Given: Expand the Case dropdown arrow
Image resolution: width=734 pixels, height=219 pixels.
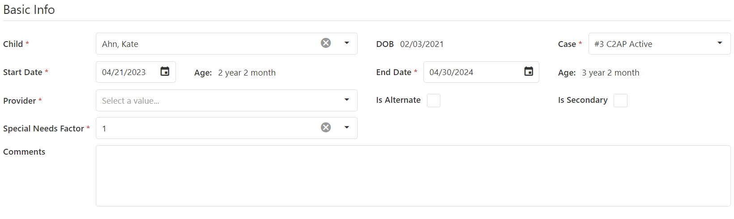Looking at the screenshot, I should pyautogui.click(x=720, y=43).
